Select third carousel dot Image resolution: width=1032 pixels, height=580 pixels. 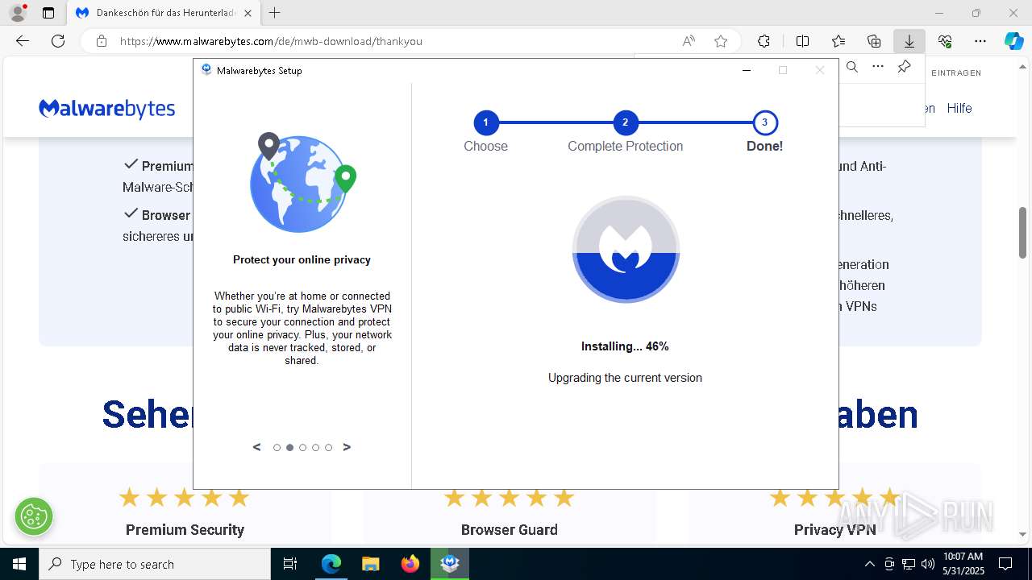pyautogui.click(x=302, y=448)
